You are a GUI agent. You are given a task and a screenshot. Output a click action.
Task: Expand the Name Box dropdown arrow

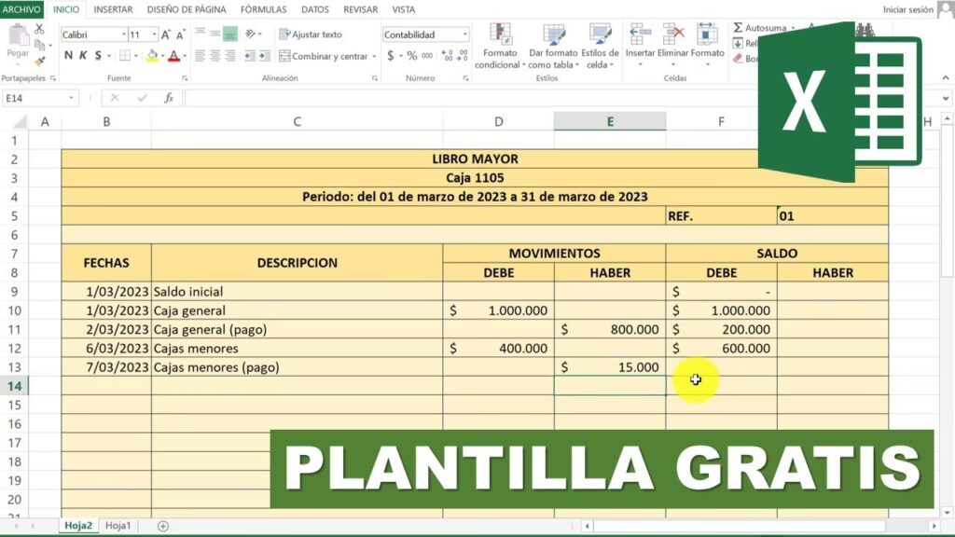click(73, 98)
